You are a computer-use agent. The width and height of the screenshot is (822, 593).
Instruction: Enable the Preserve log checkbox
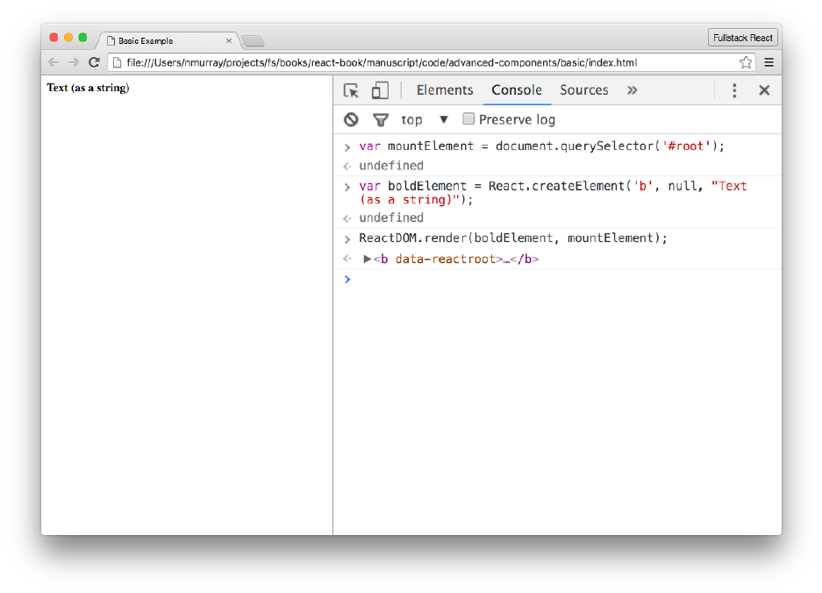click(x=469, y=119)
